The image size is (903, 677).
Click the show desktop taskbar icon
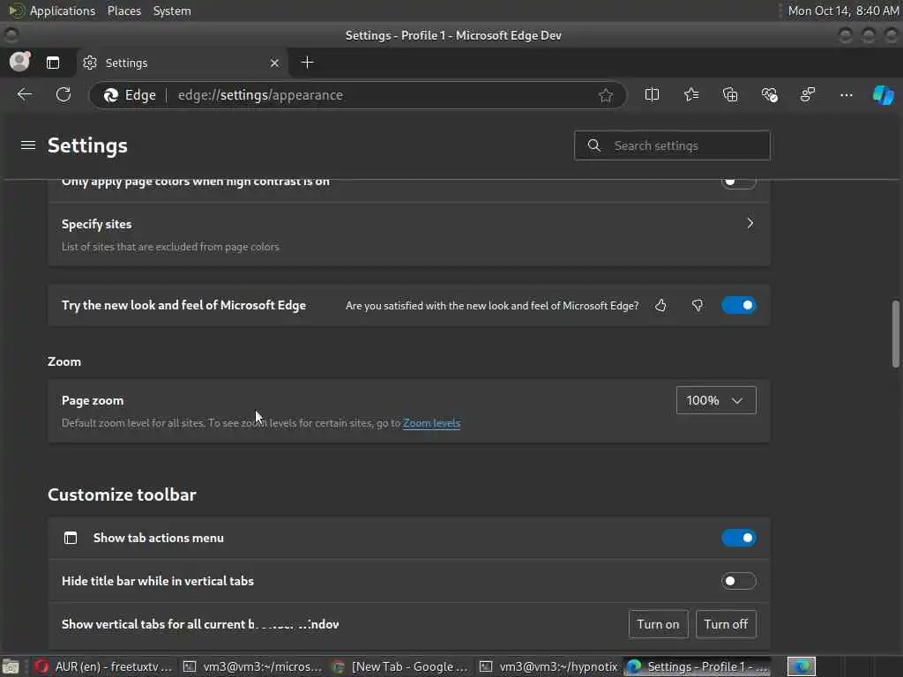point(11,666)
